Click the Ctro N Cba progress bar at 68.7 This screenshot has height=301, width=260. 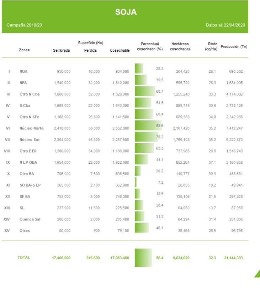[x=145, y=91]
